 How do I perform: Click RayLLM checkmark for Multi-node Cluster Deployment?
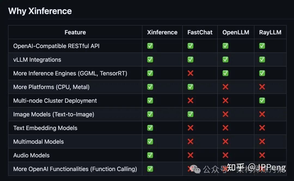262,100
